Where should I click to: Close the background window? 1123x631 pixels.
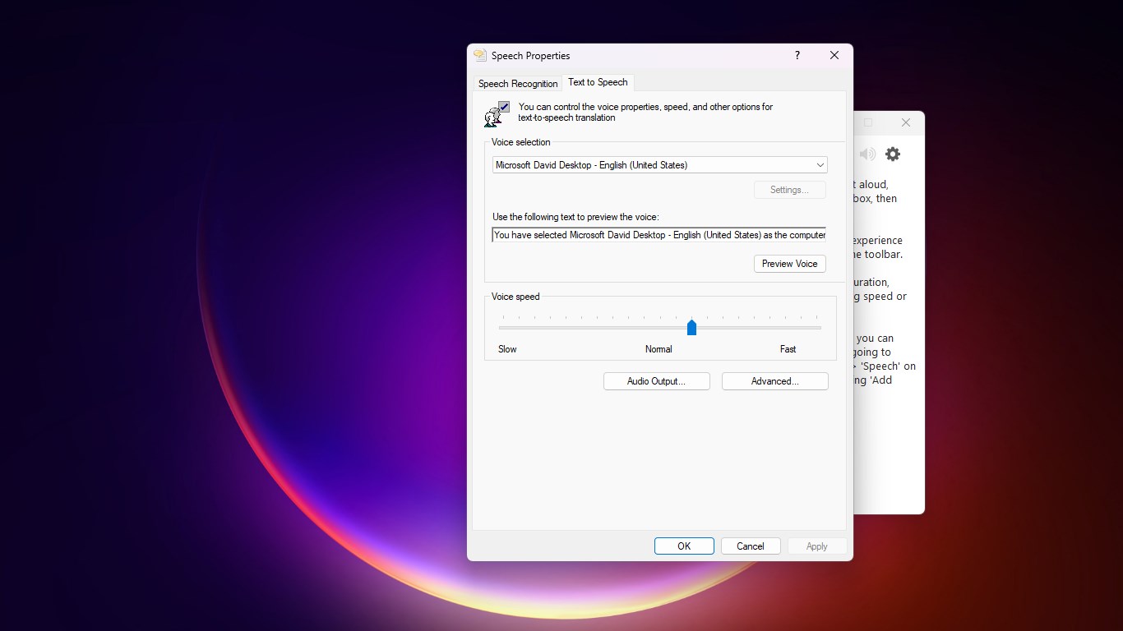tap(906, 122)
